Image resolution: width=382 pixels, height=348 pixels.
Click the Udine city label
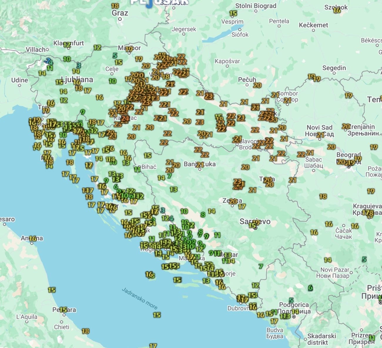19,80
